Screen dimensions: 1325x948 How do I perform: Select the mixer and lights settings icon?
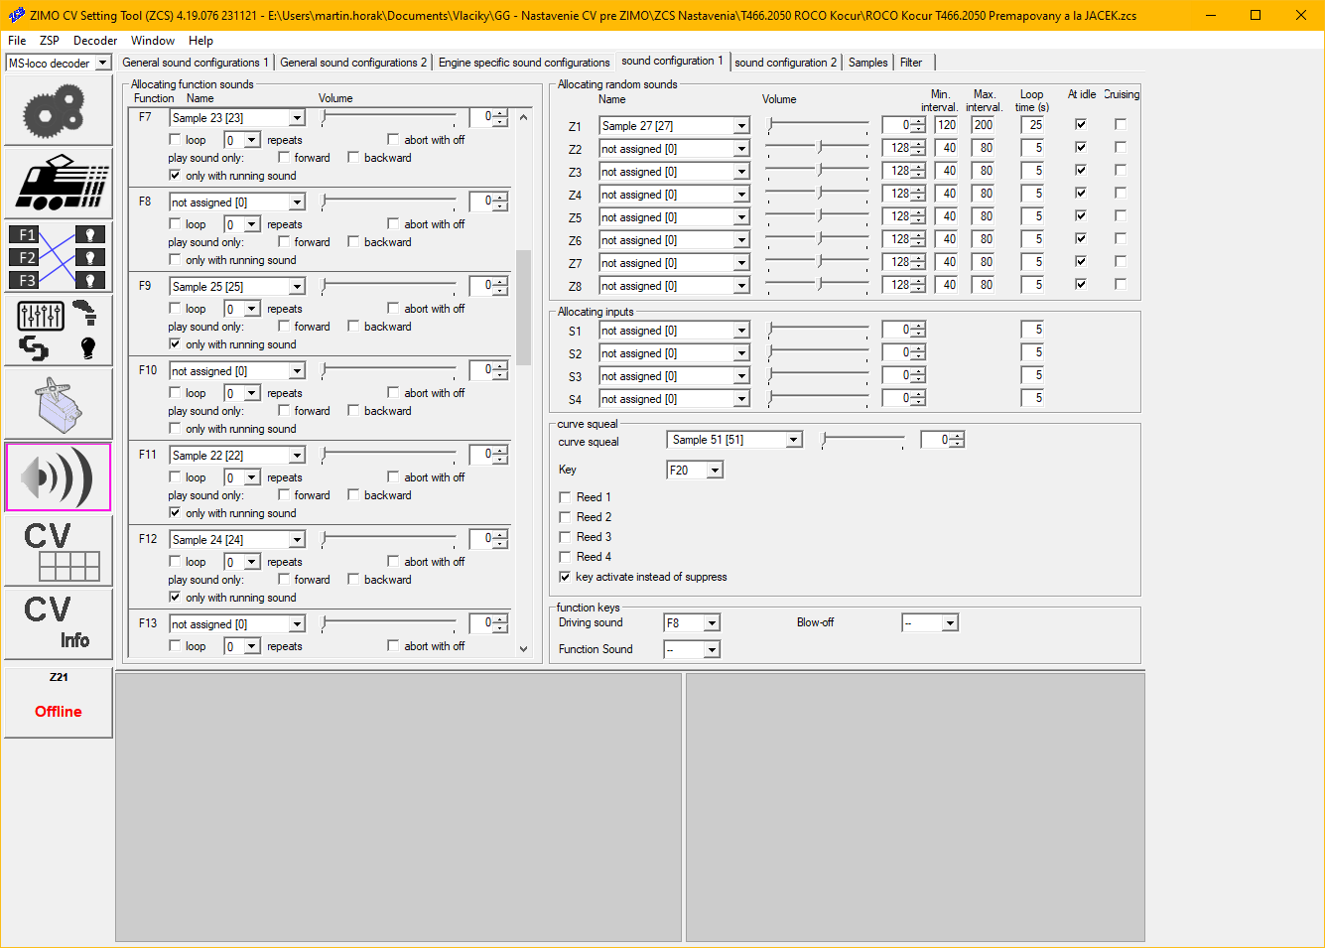pyautogui.click(x=58, y=330)
